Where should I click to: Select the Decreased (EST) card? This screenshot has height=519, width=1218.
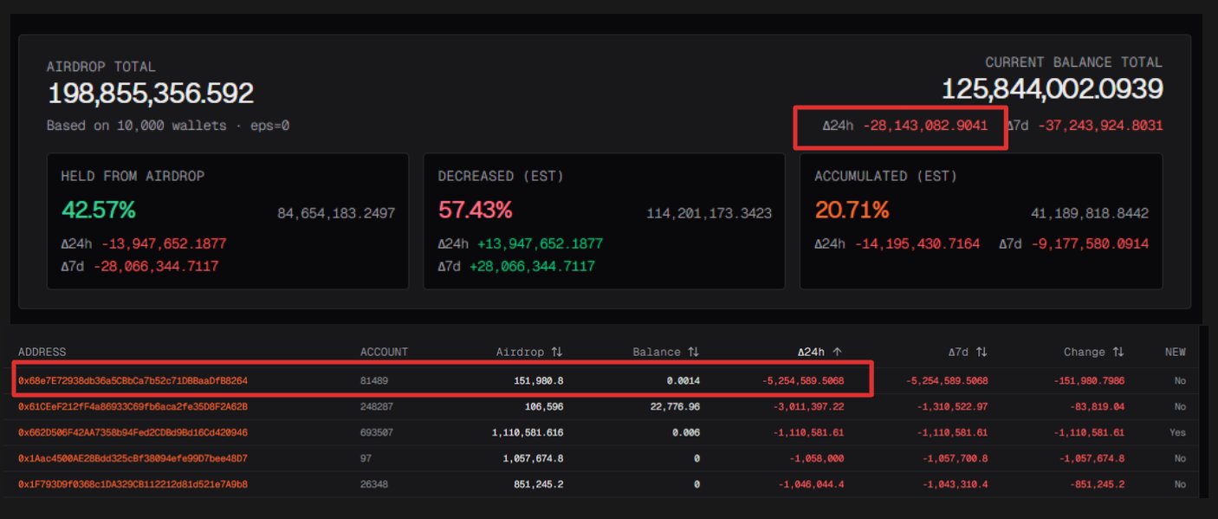point(604,221)
